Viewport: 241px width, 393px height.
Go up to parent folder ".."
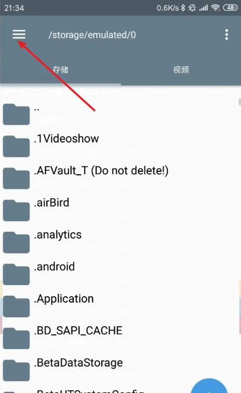pyautogui.click(x=120, y=114)
